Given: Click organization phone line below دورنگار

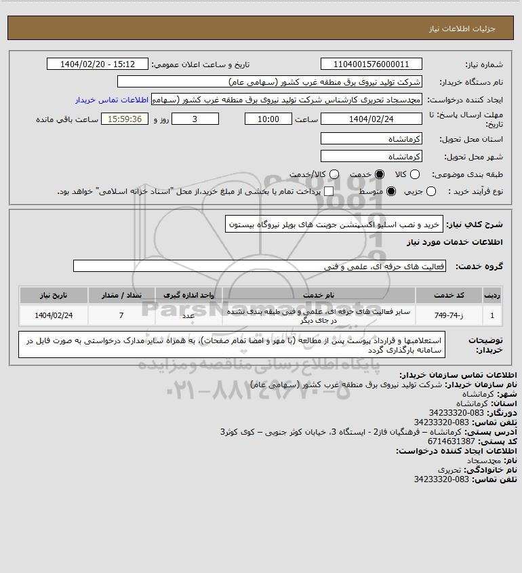Looking at the screenshot, I should pyautogui.click(x=465, y=422).
